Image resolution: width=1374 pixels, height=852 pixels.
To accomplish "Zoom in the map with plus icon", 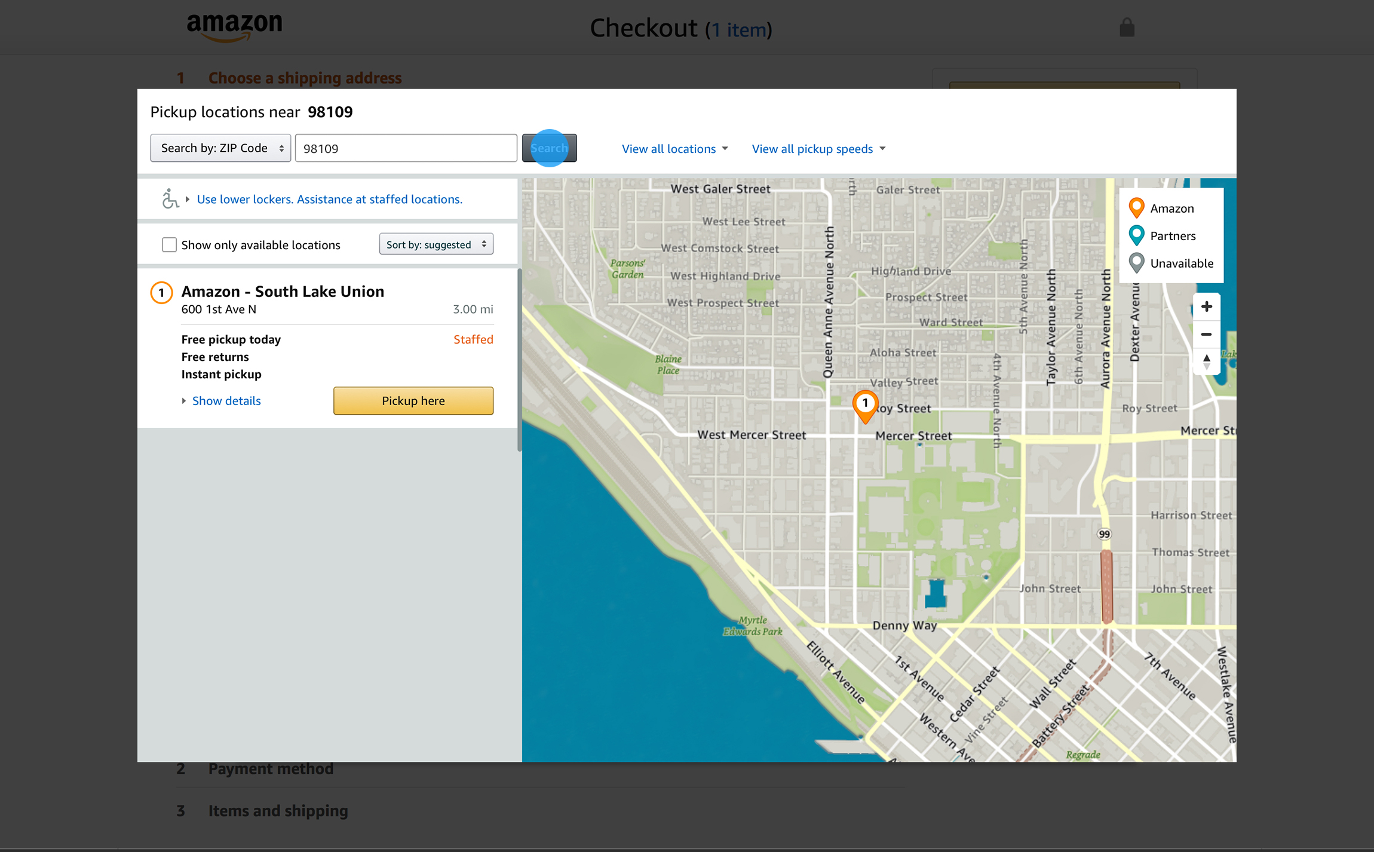I will tap(1206, 307).
